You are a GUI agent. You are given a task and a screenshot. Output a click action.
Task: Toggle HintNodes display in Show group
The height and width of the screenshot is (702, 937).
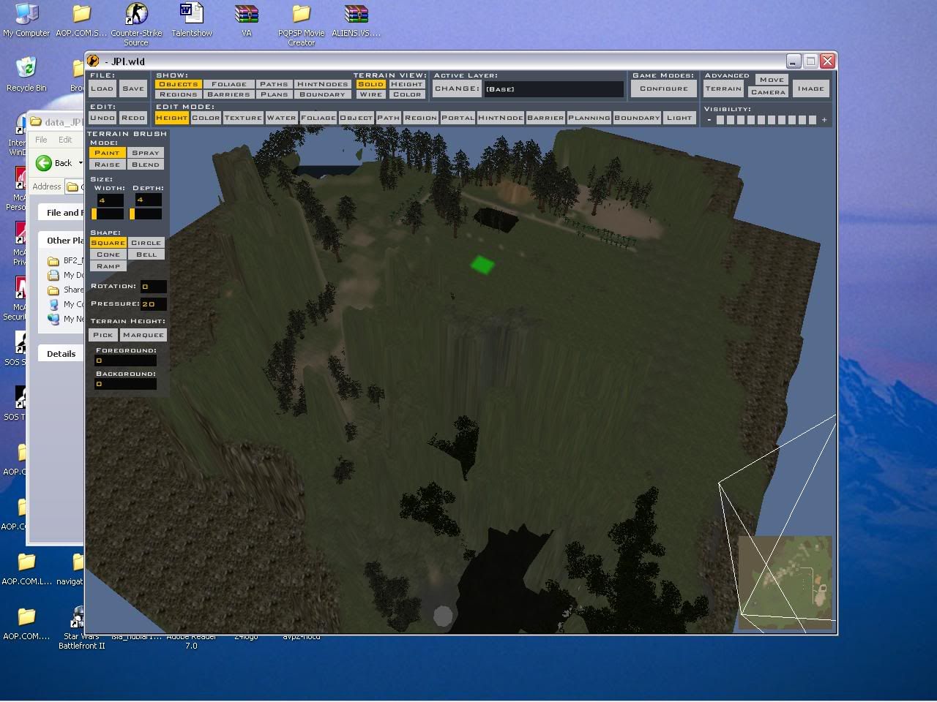[x=322, y=84]
